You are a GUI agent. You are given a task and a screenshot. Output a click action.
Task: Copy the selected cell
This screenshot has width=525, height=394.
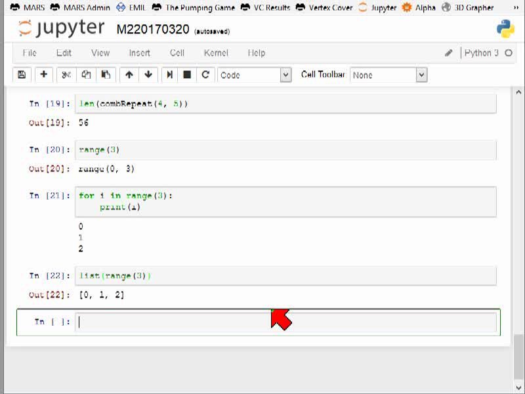click(x=86, y=75)
